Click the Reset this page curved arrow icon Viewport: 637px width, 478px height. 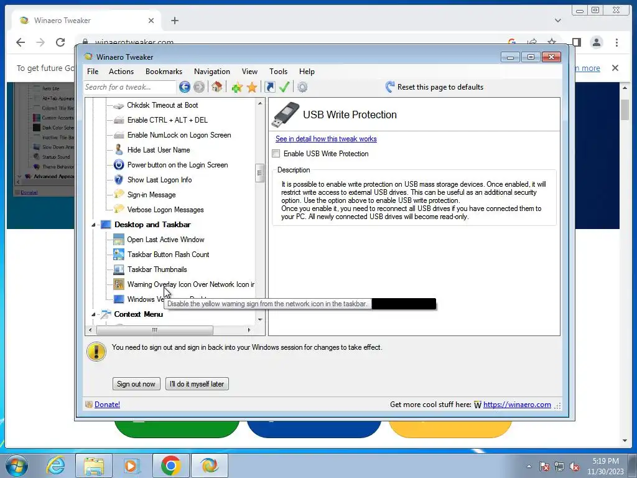coord(389,87)
